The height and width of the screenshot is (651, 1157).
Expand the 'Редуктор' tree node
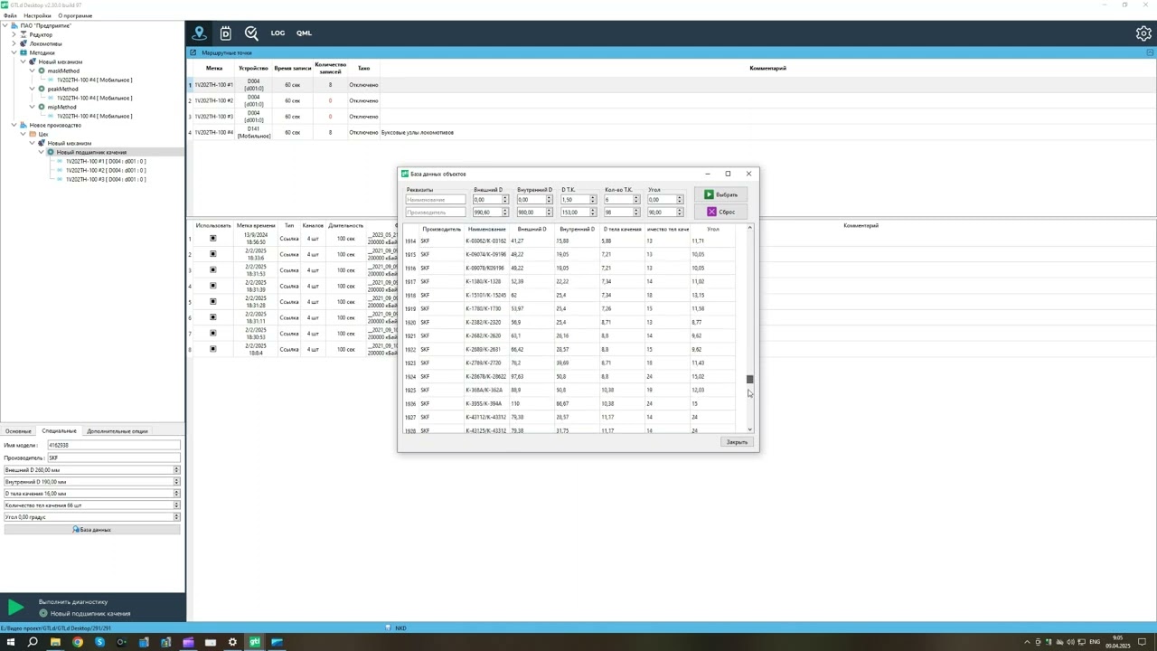click(14, 34)
